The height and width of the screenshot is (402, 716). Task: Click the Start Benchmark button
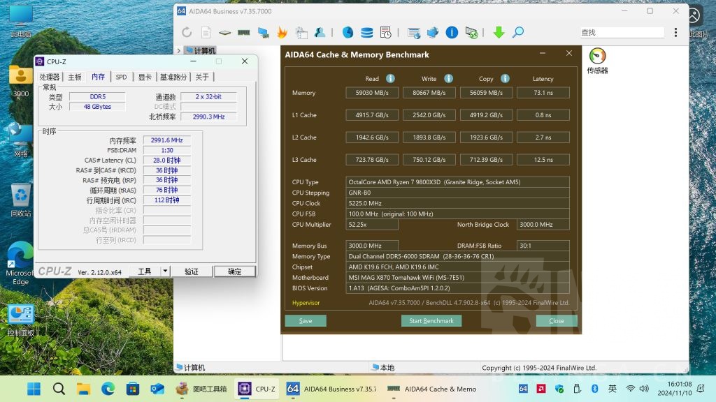[431, 320]
